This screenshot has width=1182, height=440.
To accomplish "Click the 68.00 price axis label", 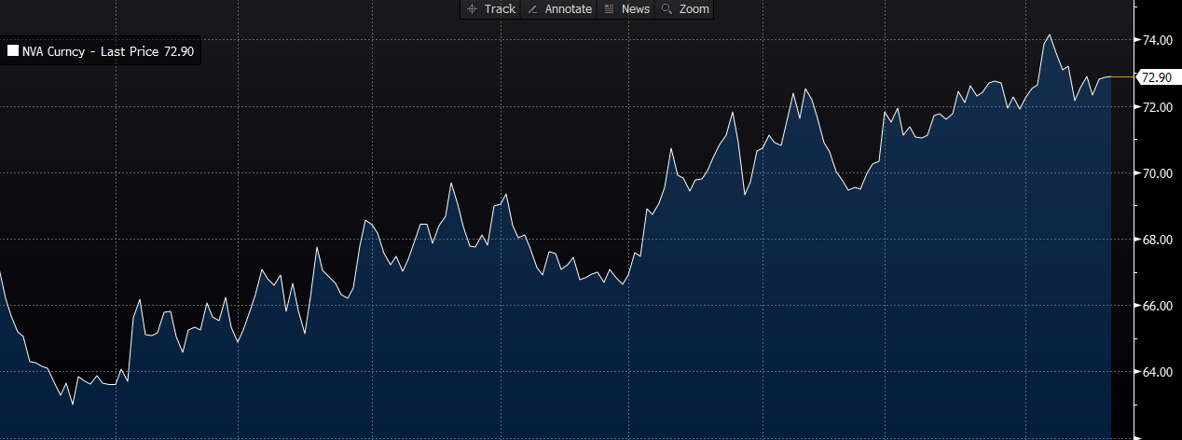I will [1160, 240].
